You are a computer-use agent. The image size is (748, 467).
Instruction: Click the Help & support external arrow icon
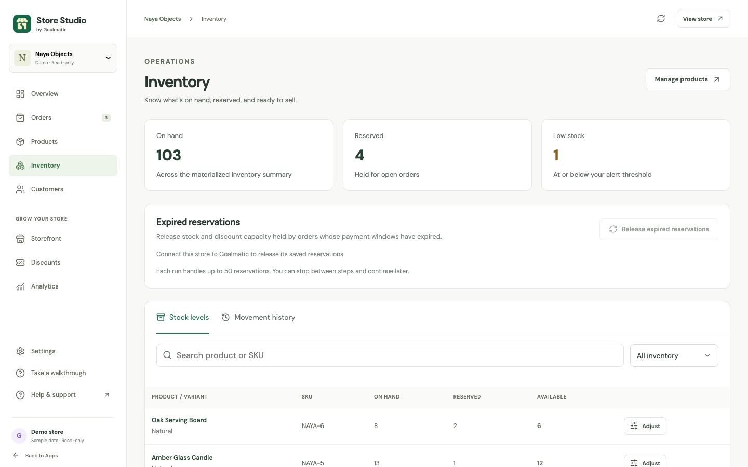(107, 395)
